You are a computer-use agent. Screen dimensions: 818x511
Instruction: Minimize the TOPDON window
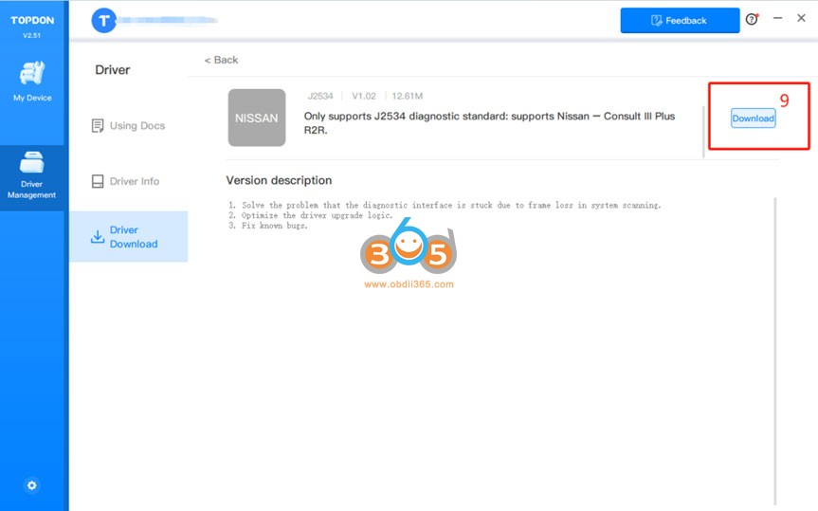tap(777, 18)
